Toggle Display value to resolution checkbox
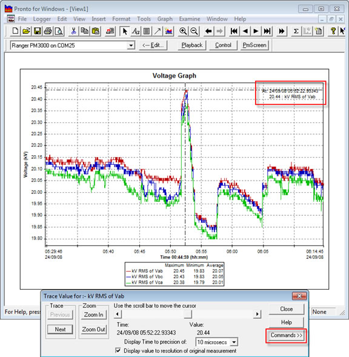349x357 pixels. pyautogui.click(x=118, y=350)
